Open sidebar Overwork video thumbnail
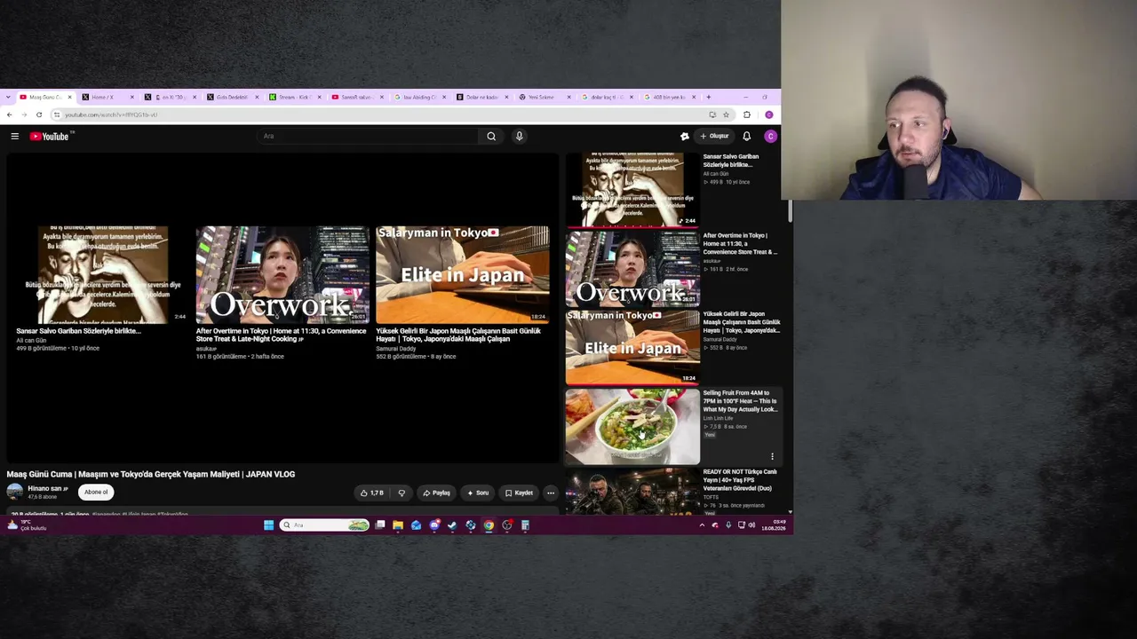 click(x=632, y=268)
